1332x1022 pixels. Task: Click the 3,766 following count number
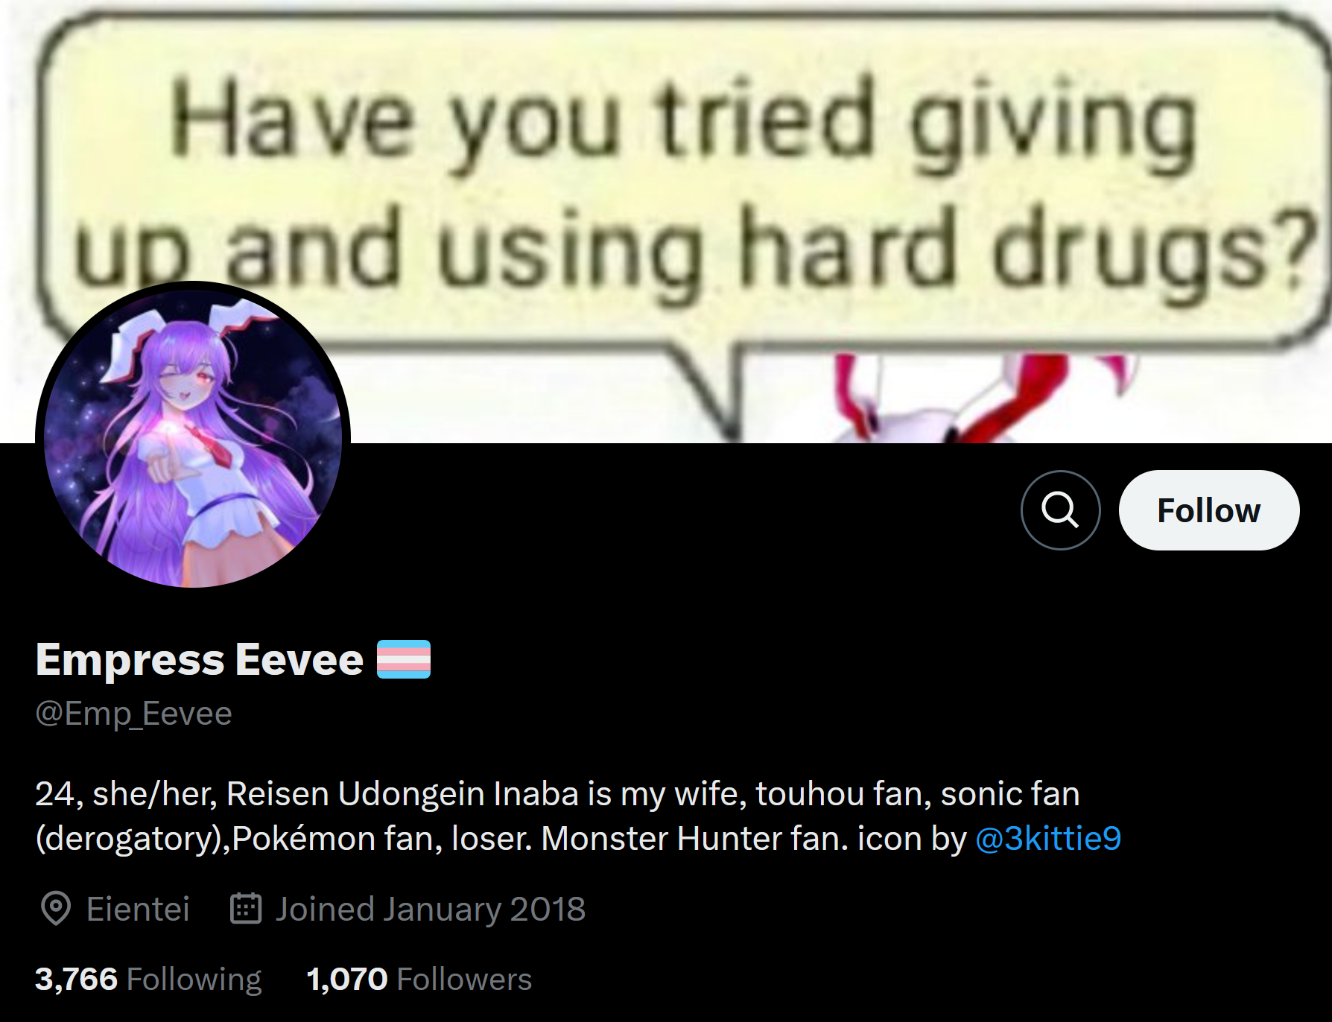tap(77, 979)
